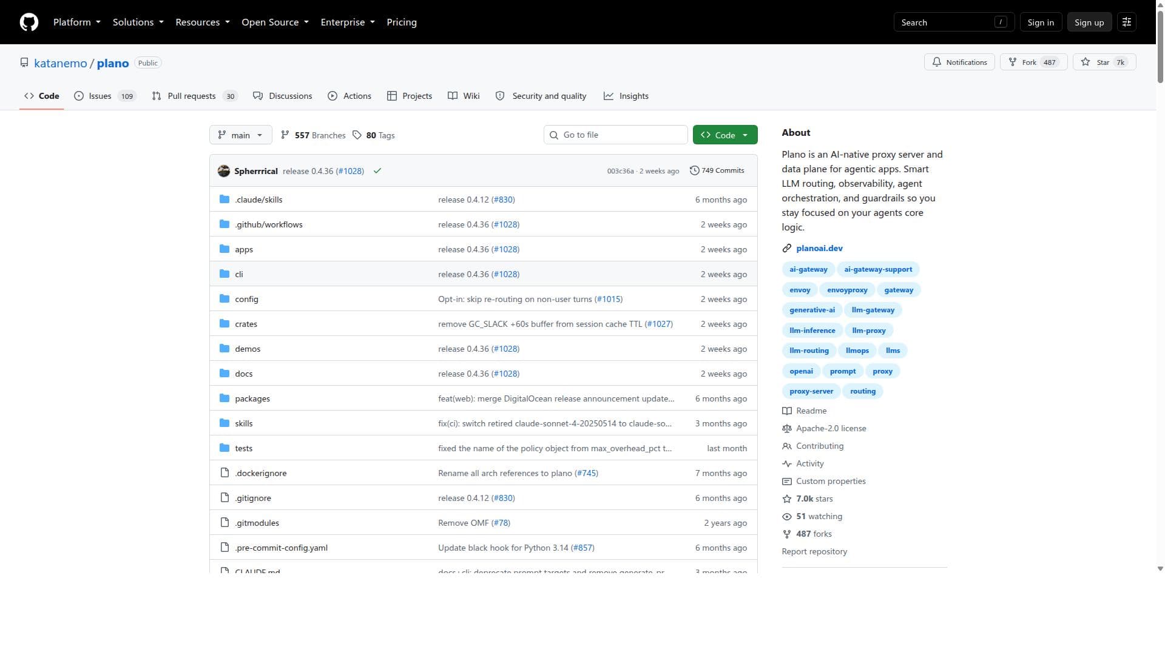
Task: Click the bell icon in Notifications button
Action: (x=937, y=62)
